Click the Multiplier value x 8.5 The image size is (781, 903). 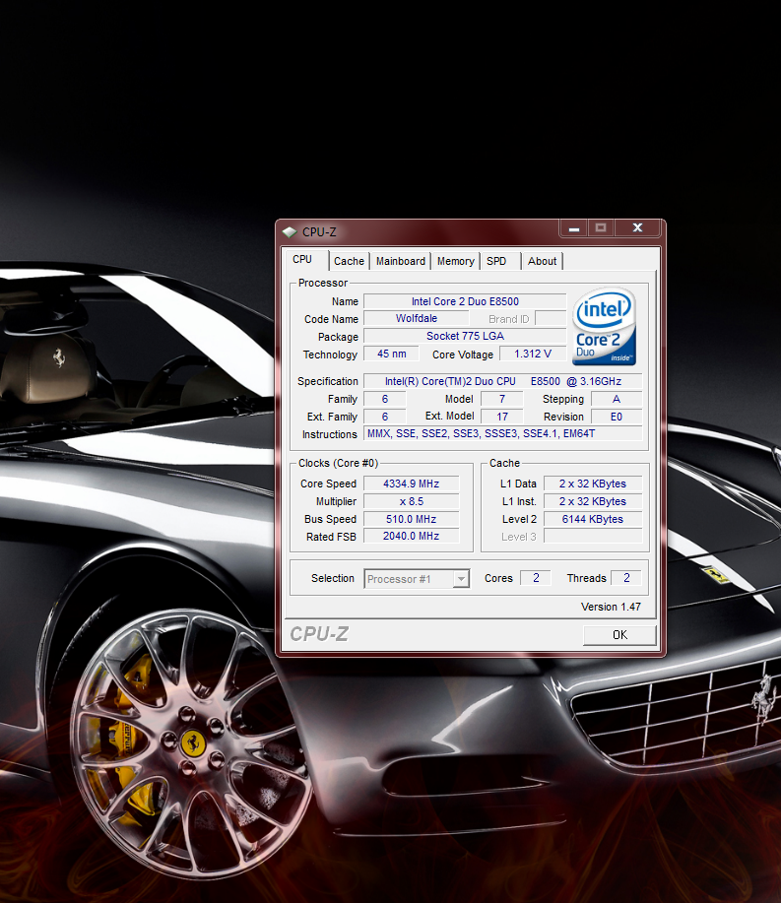click(x=412, y=501)
